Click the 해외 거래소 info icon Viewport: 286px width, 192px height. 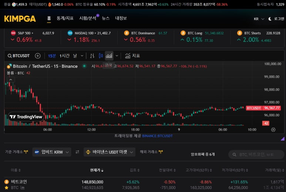(x=161, y=152)
